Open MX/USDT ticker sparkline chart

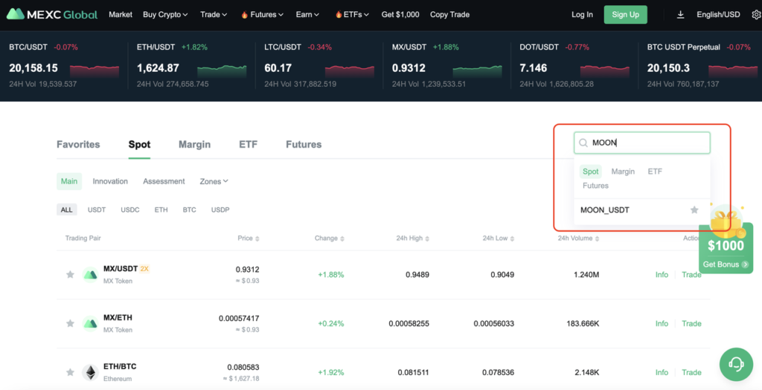[477, 71]
